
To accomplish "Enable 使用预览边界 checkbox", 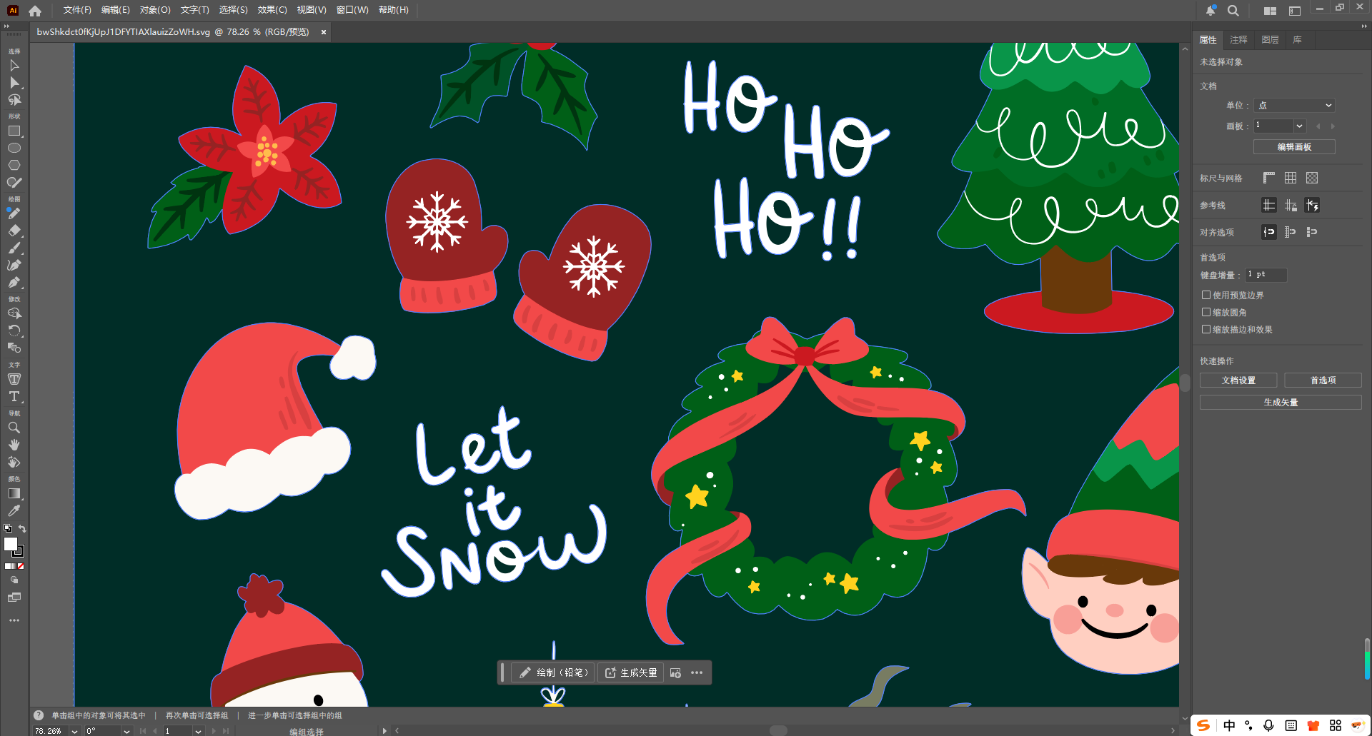I will coord(1206,295).
